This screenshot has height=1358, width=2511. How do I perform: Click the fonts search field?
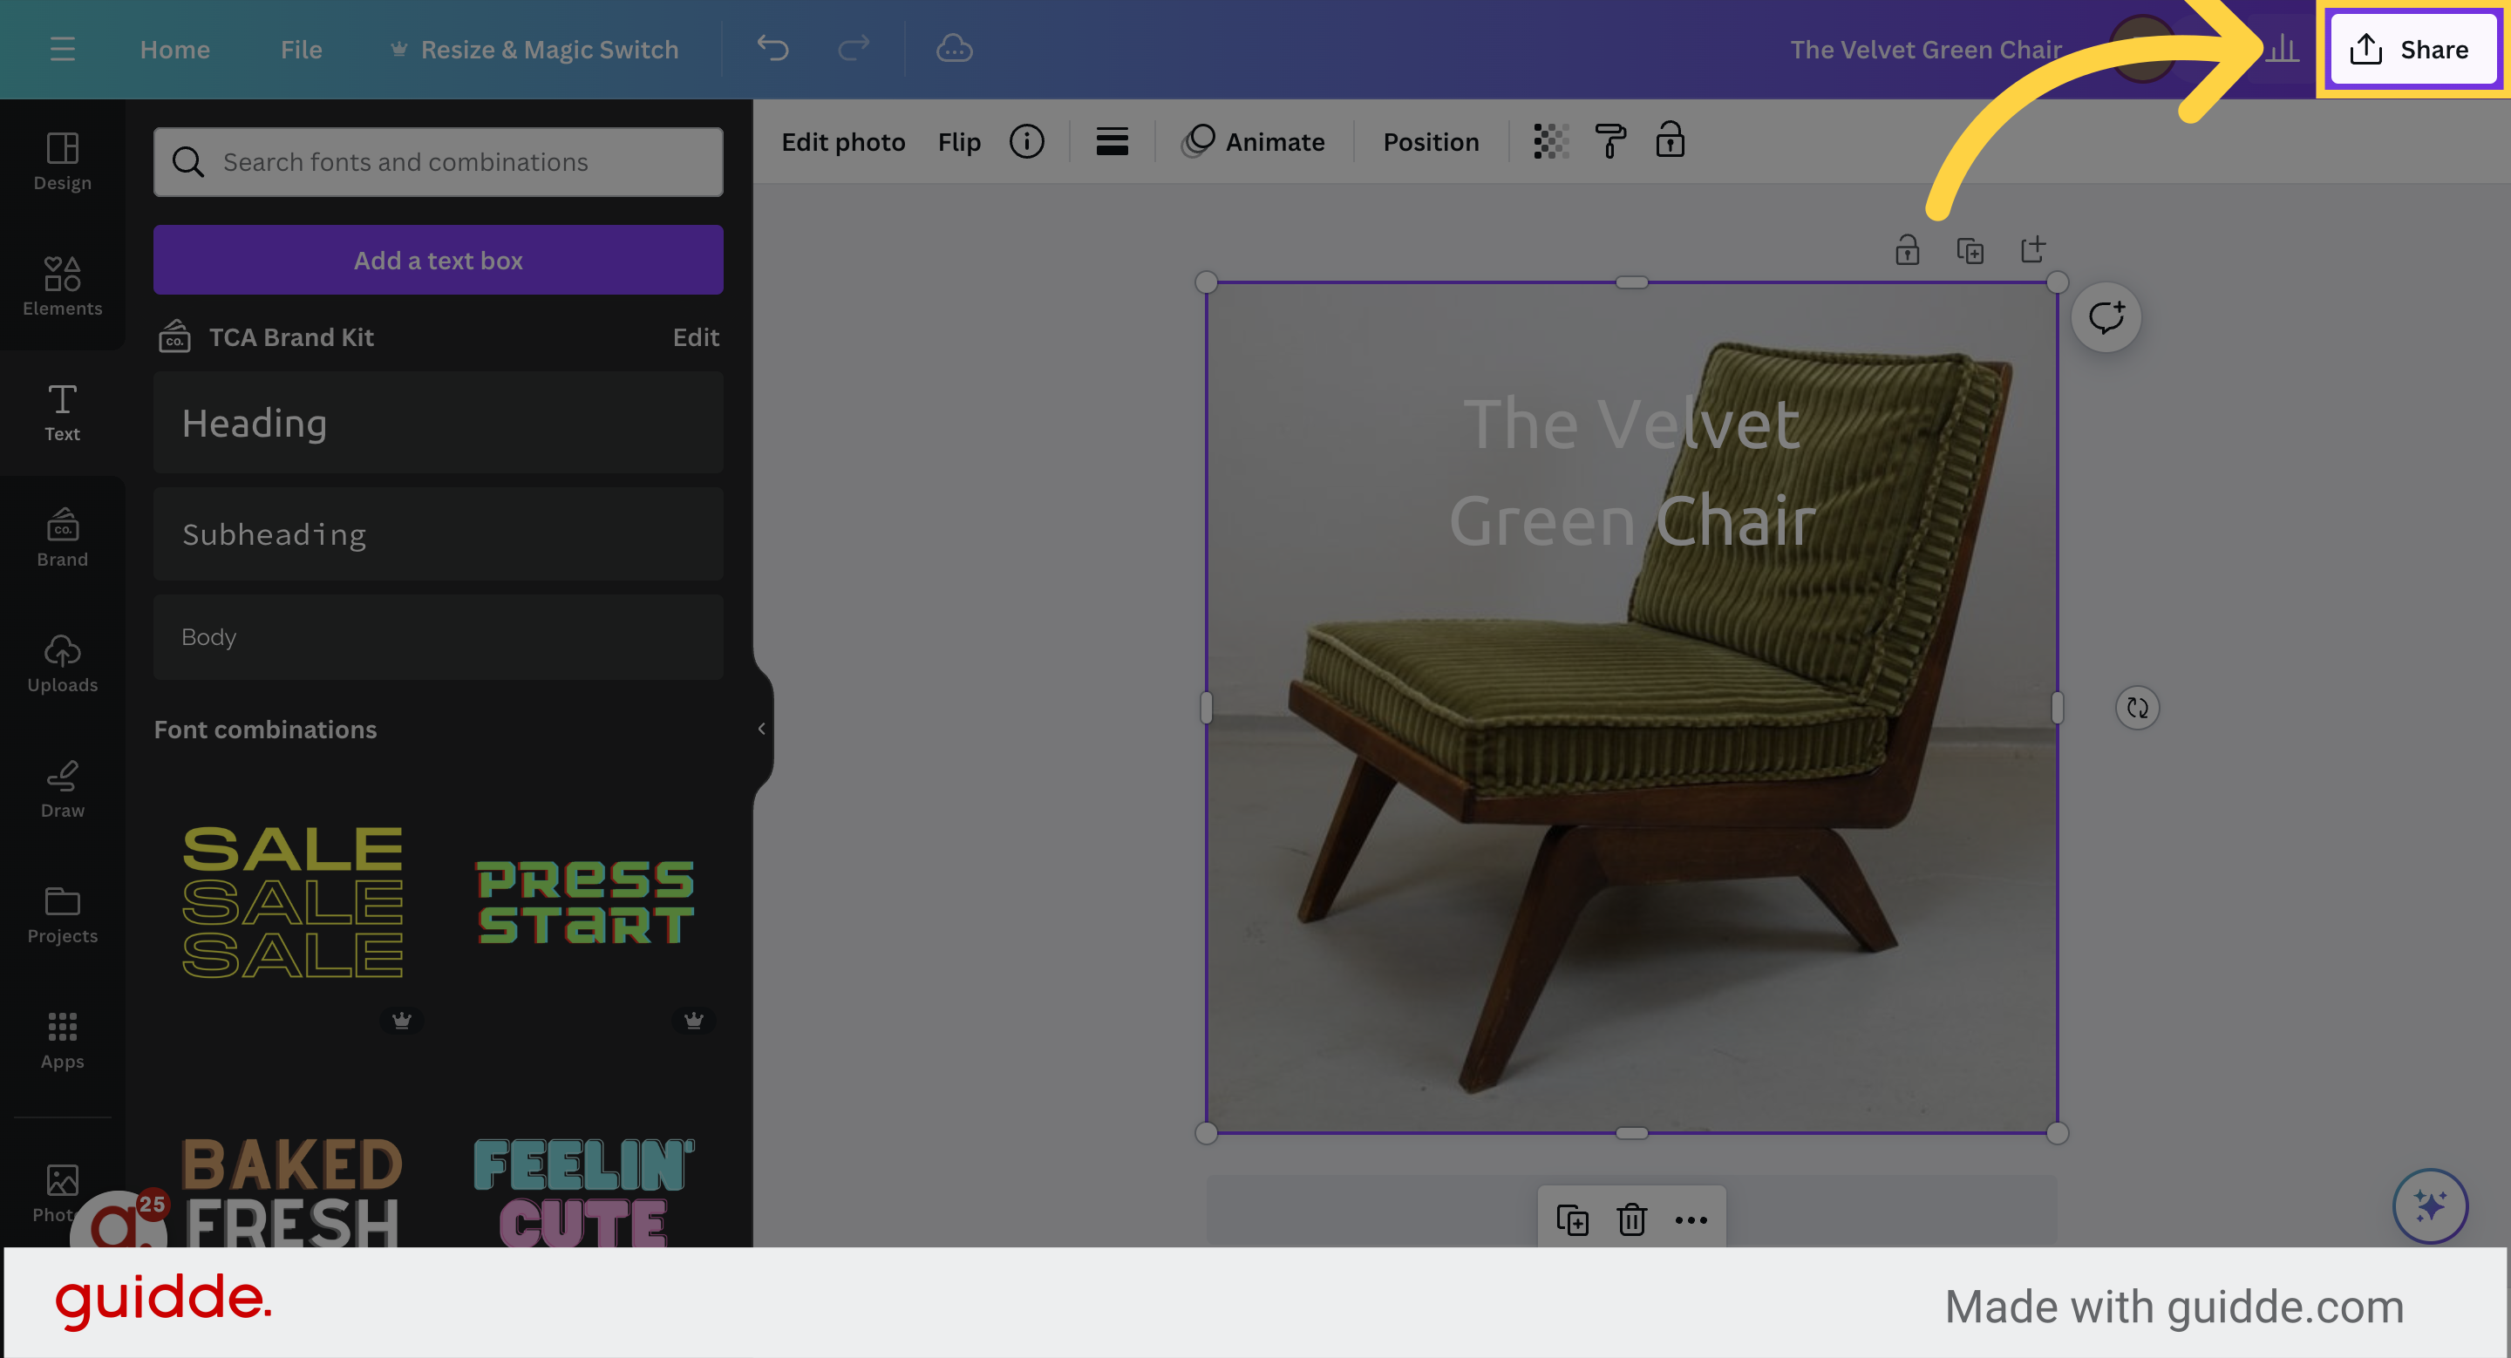point(438,162)
